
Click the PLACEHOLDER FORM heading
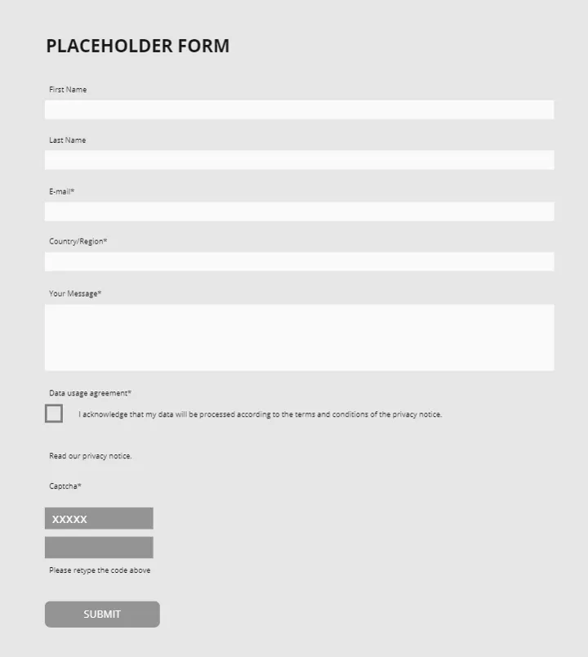[x=137, y=47]
